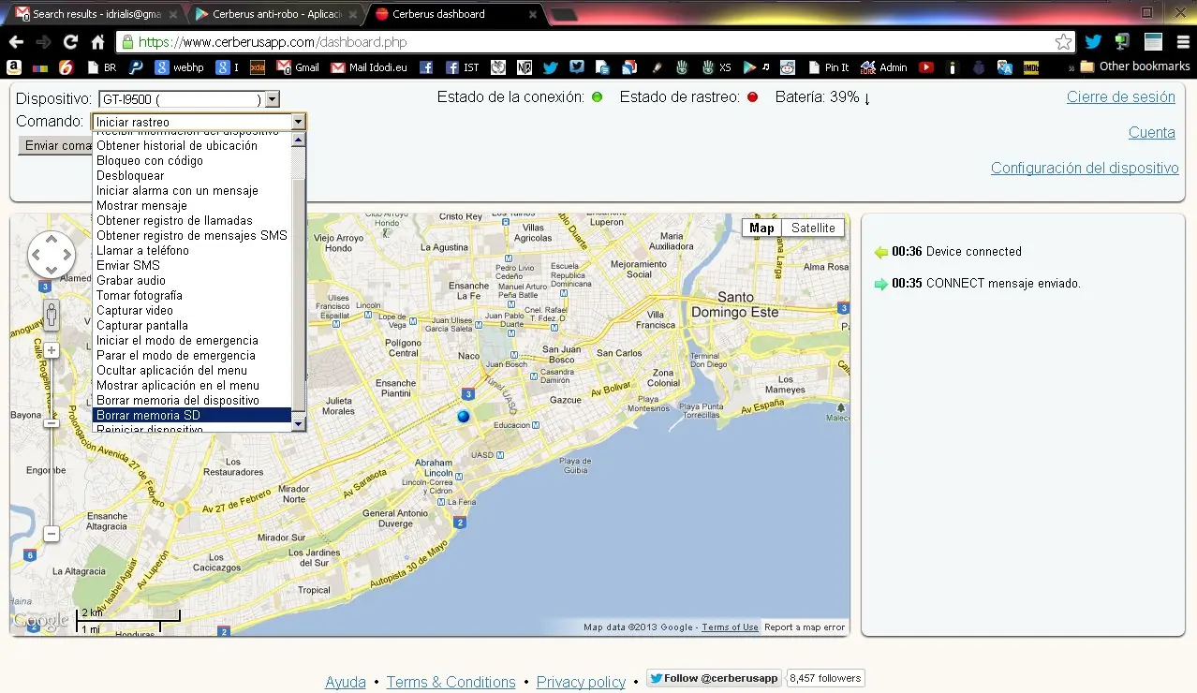Switch map to Map view
The width and height of the screenshot is (1197, 693).
[x=761, y=228]
